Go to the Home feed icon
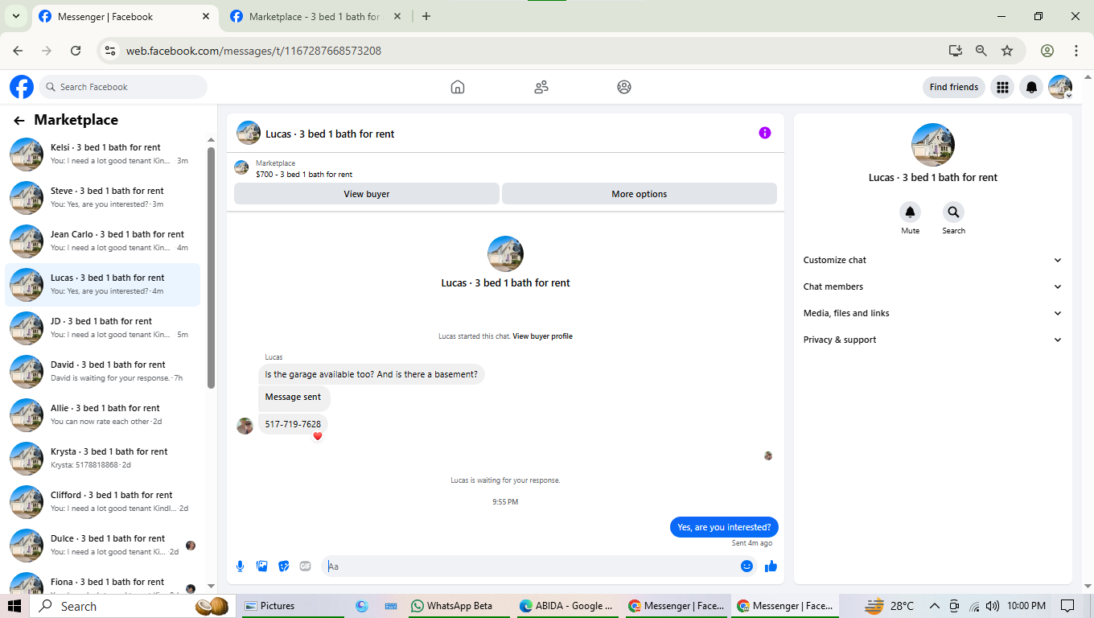This screenshot has height=618, width=1094. coord(458,87)
